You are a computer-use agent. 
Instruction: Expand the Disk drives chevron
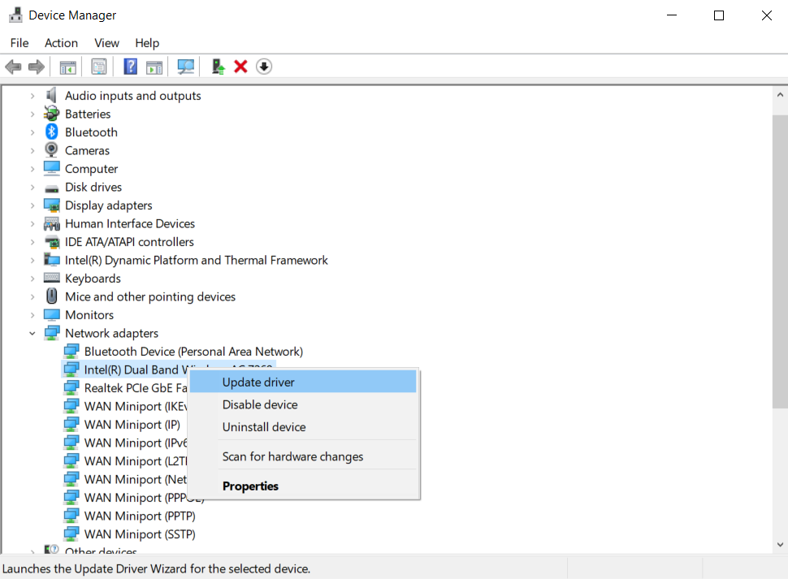tap(32, 187)
